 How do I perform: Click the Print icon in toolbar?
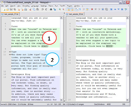26,9
